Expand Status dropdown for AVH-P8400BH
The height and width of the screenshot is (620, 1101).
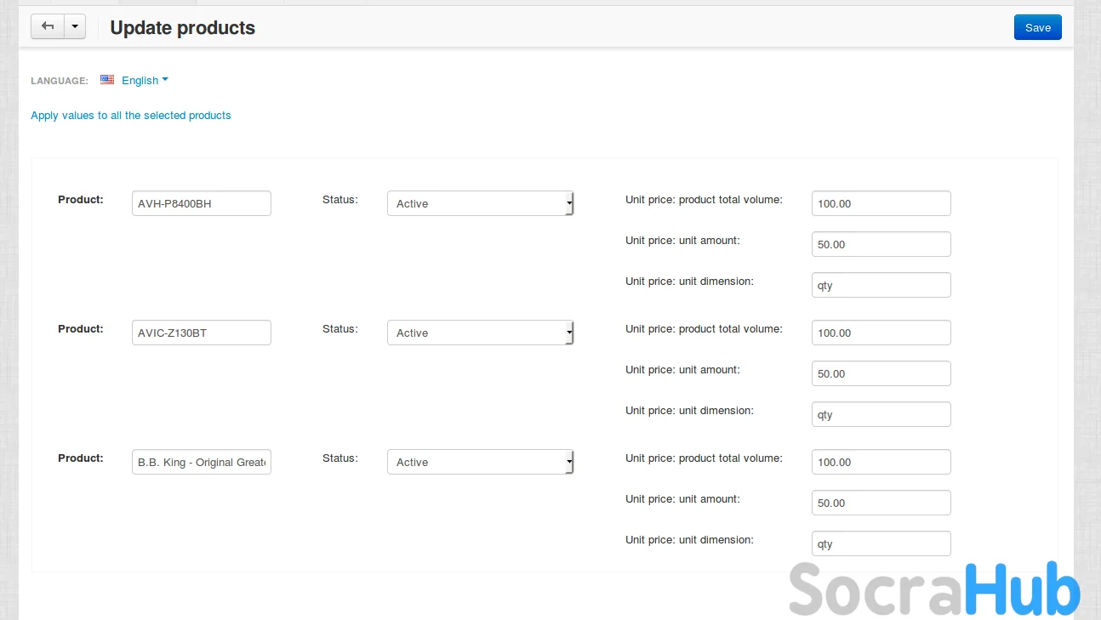coord(480,203)
